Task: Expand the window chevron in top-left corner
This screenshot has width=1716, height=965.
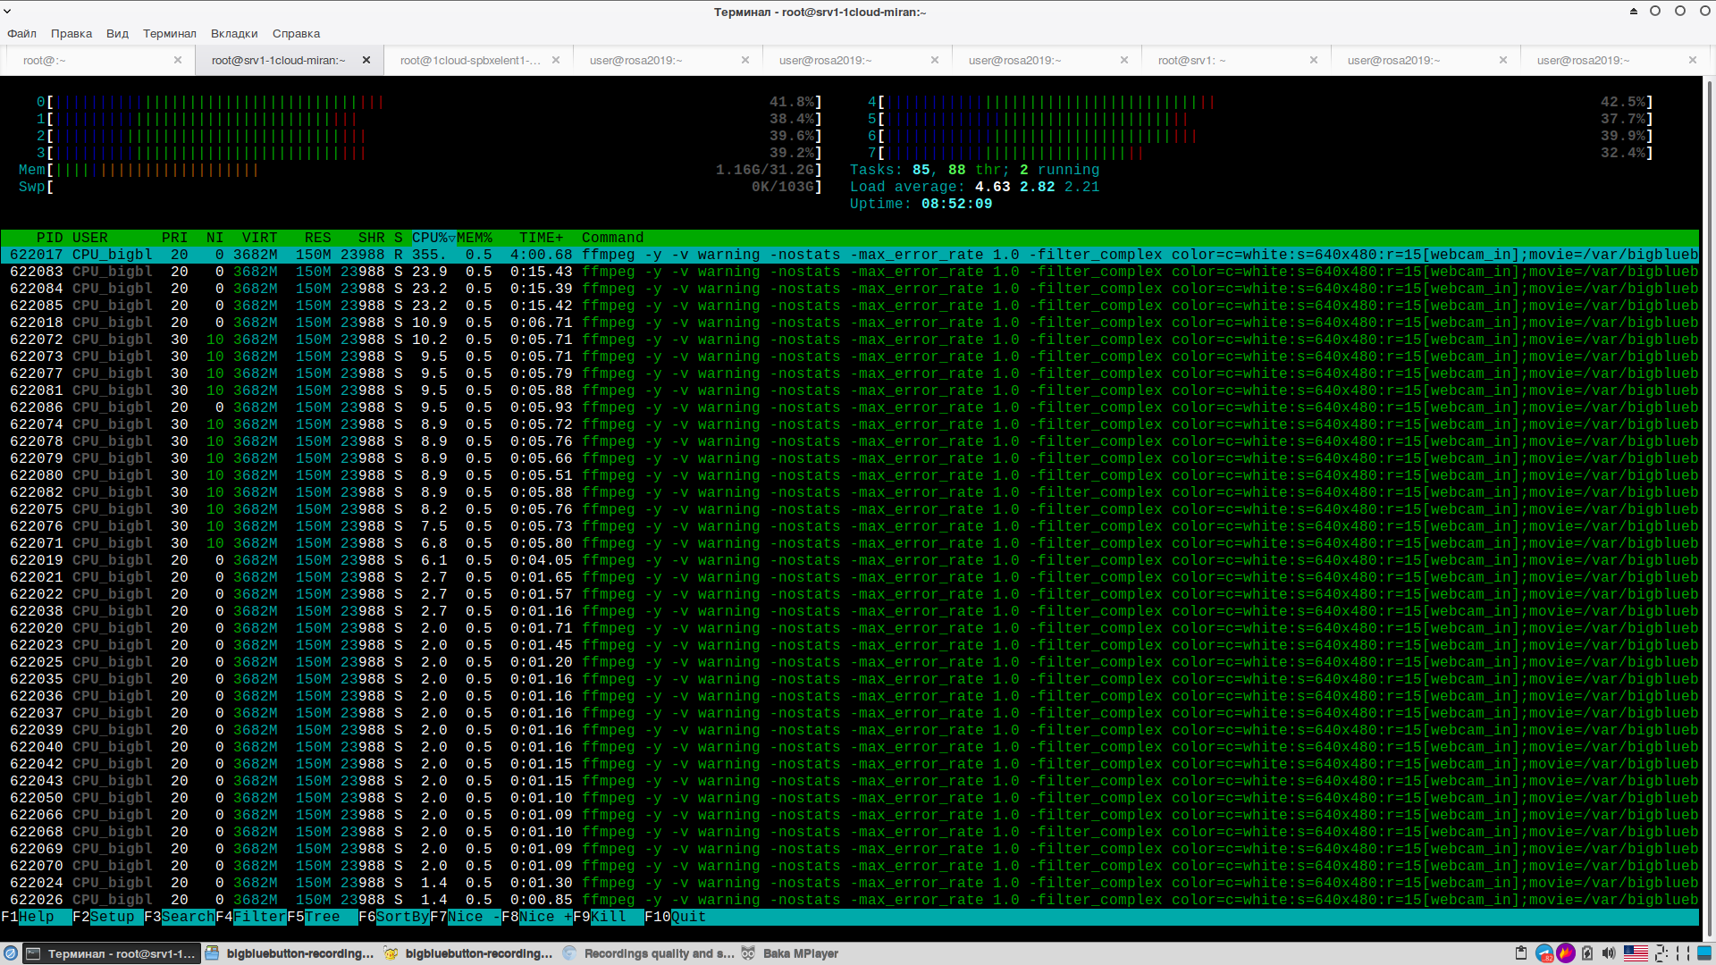Action: [7, 11]
